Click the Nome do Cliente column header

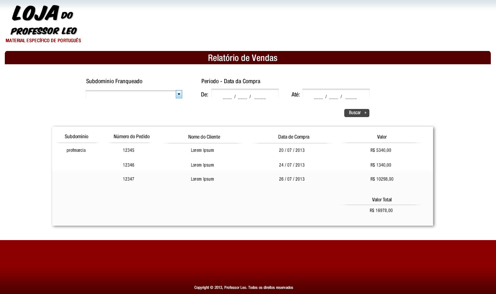204,137
